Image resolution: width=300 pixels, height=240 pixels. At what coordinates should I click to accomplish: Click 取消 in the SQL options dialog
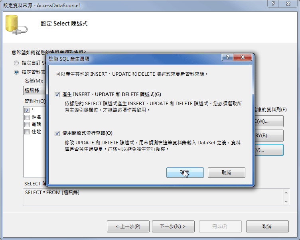pos(227,173)
